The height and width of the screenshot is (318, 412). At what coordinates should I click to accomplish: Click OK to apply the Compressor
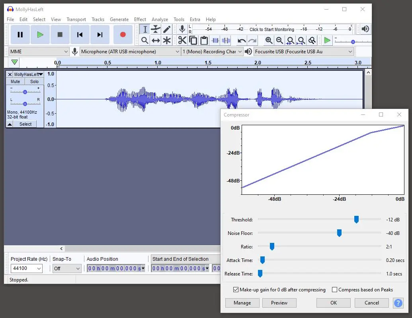click(334, 303)
